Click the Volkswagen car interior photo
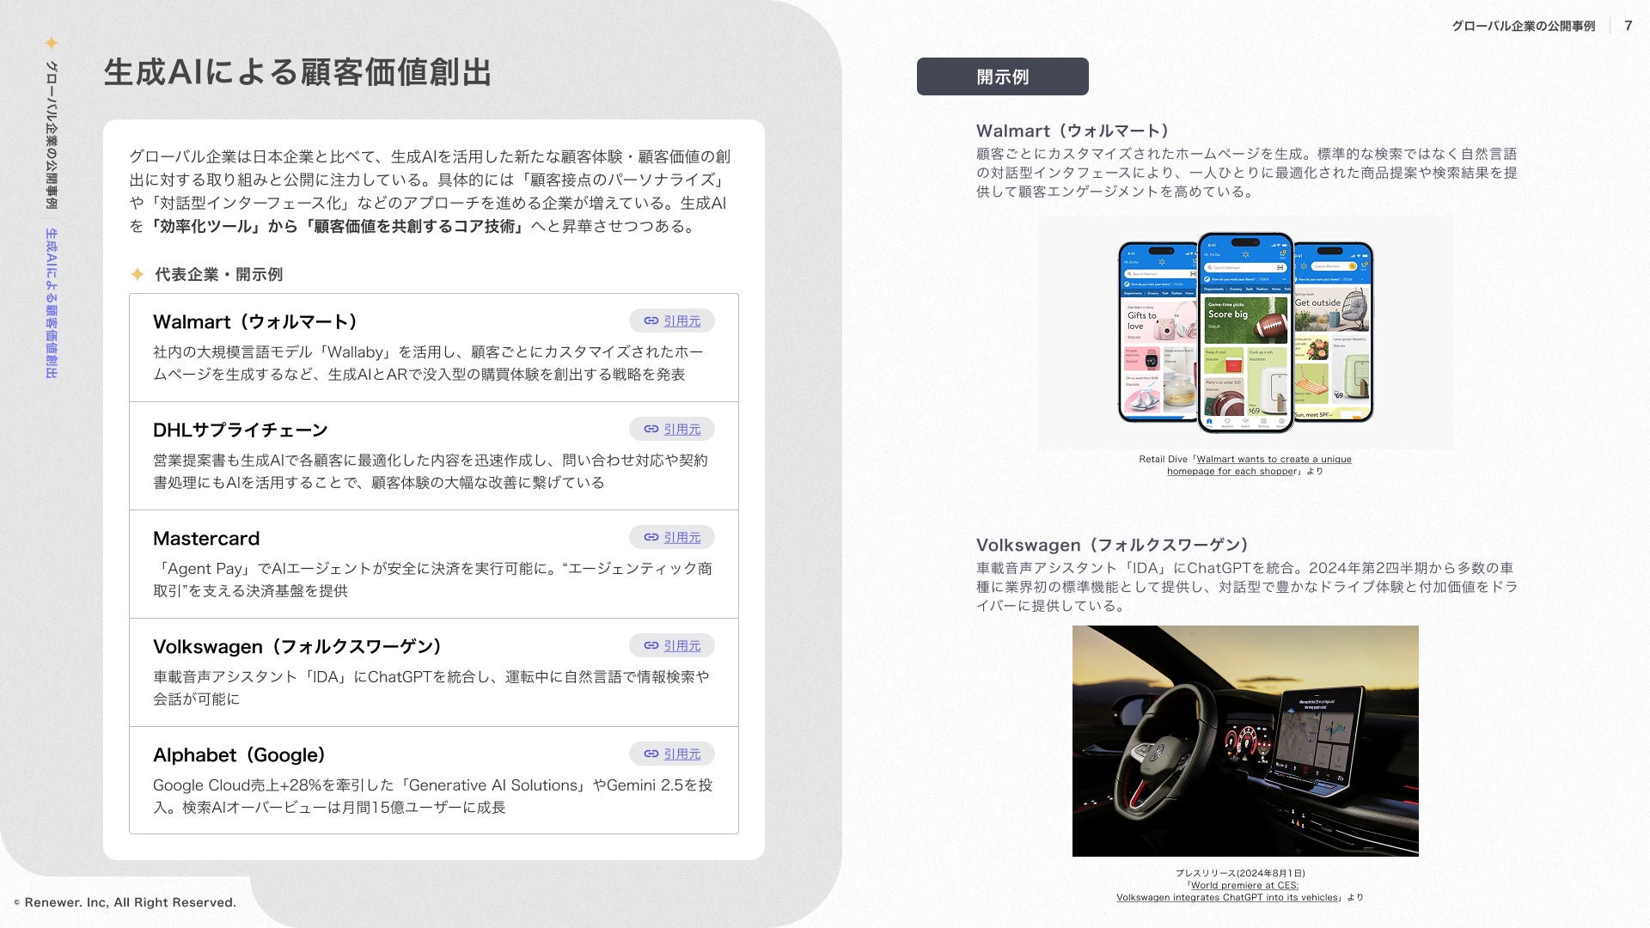1650x928 pixels. point(1245,741)
